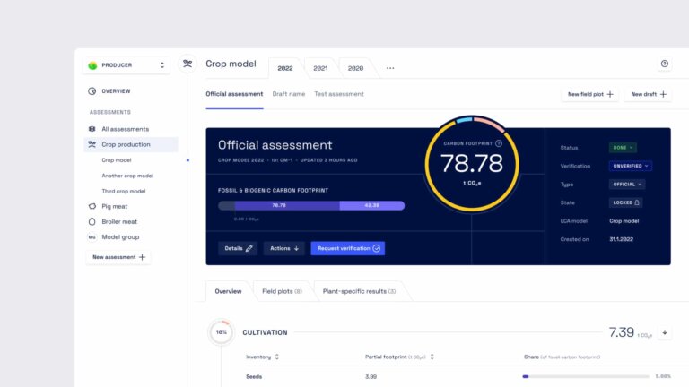
Task: Select Another crop model in sidebar
Action: pyautogui.click(x=127, y=176)
